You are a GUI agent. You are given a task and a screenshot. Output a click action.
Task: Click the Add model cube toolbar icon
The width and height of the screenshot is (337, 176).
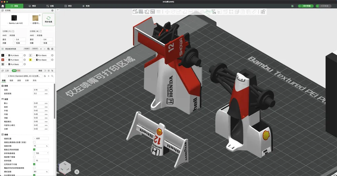(x=135, y=11)
